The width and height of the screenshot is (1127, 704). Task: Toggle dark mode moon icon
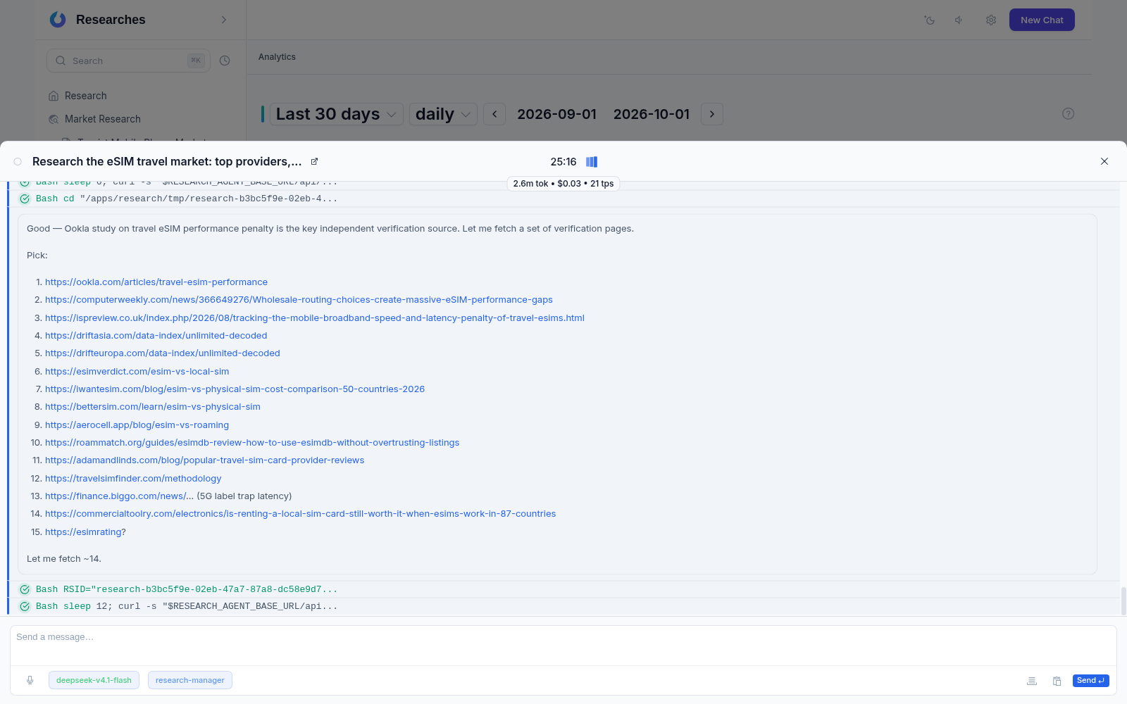click(x=930, y=20)
